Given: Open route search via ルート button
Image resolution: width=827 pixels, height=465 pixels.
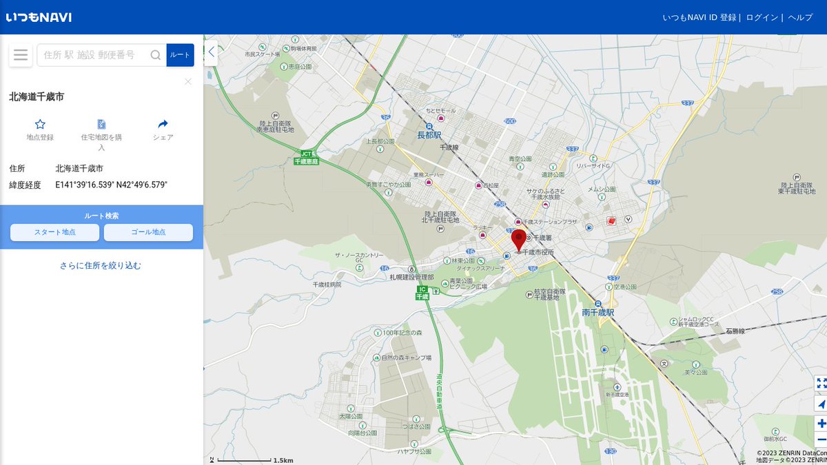Looking at the screenshot, I should coord(180,55).
